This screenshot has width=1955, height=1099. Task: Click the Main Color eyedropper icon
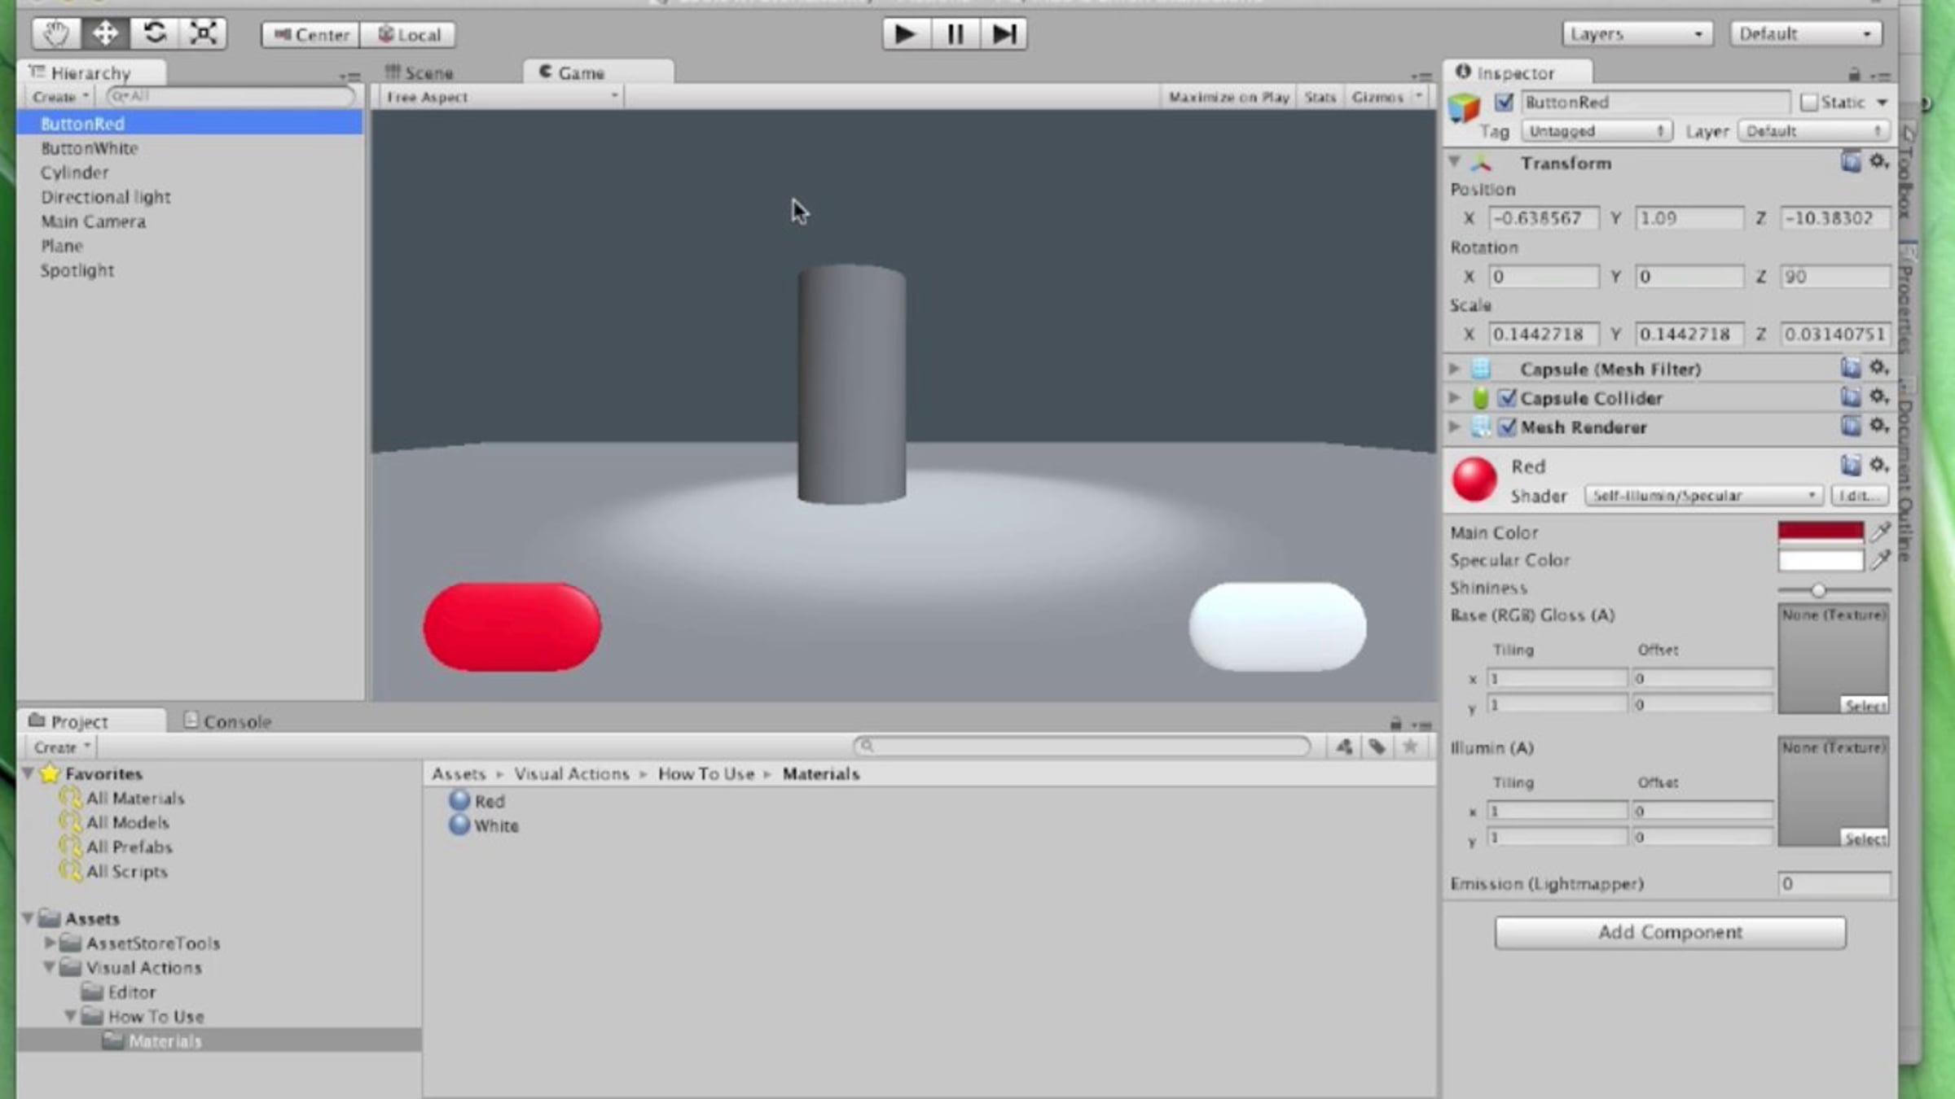(1880, 532)
